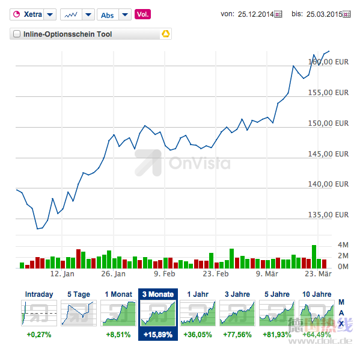Select the line chart type icon
Viewport: 357px width, 348px height.
pos(71,15)
